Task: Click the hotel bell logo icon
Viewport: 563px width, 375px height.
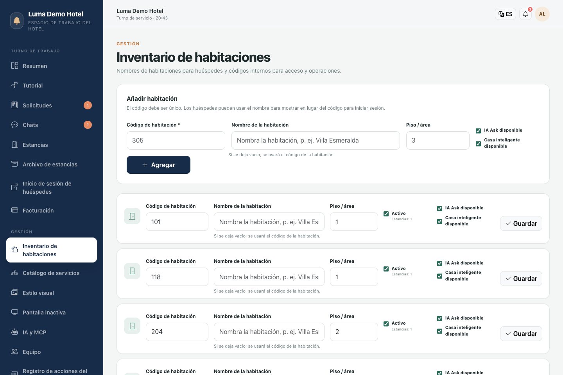Action: 17,21
